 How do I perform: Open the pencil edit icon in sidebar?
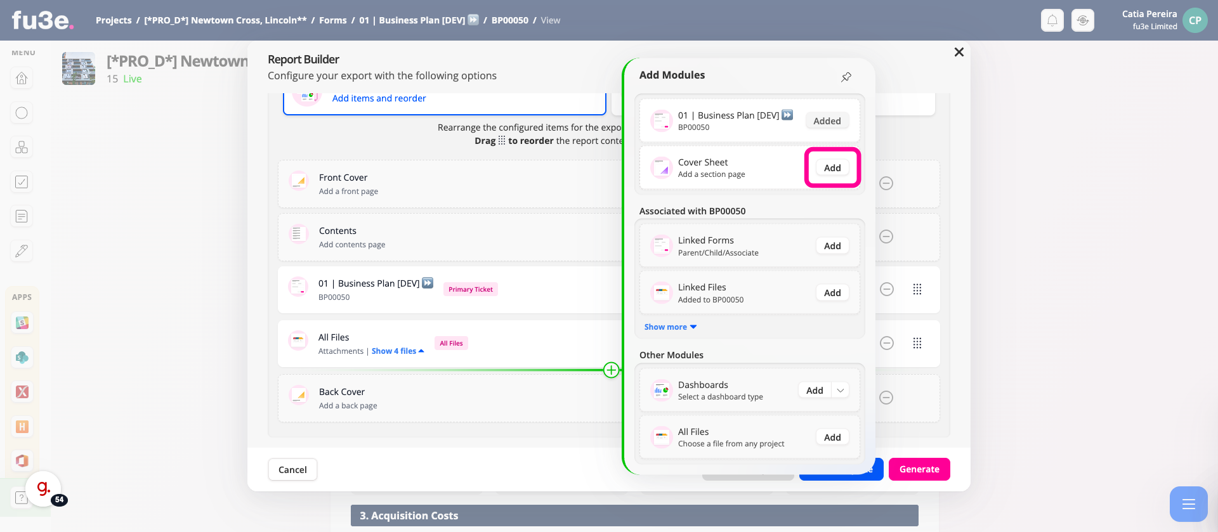point(22,251)
